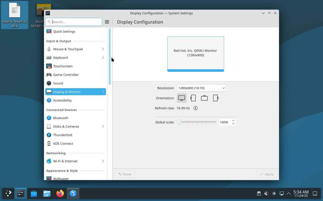Click the '74.99 Hz' refresh rate value
Viewport: 323px width, 201px height.
pos(183,108)
